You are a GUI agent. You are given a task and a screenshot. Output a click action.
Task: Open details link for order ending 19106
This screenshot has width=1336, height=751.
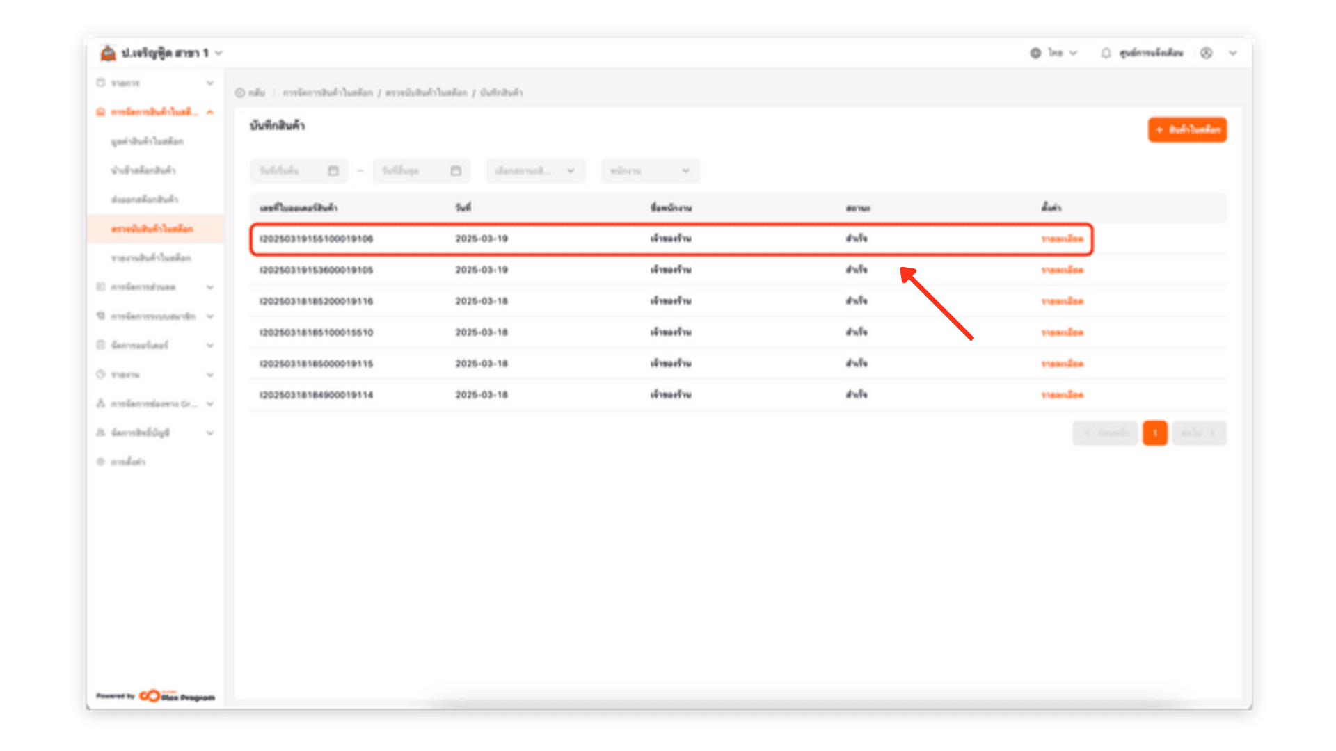(1062, 239)
